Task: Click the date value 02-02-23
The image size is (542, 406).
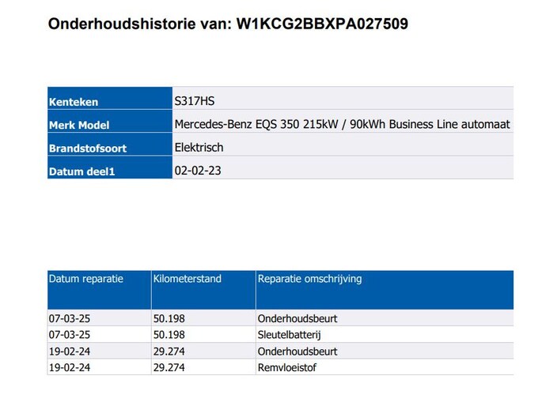Action: 198,170
